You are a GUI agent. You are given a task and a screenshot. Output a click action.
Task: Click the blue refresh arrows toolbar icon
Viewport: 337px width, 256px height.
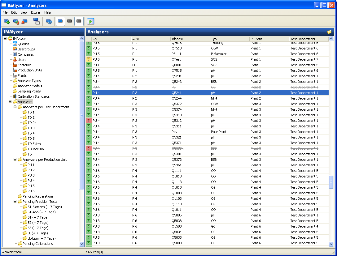pyautogui.click(x=49, y=21)
